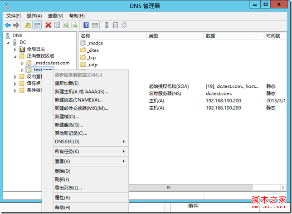Choose 帮助(H) in context menu
Viewport: 292px width, 214px height.
pyautogui.click(x=91, y=208)
